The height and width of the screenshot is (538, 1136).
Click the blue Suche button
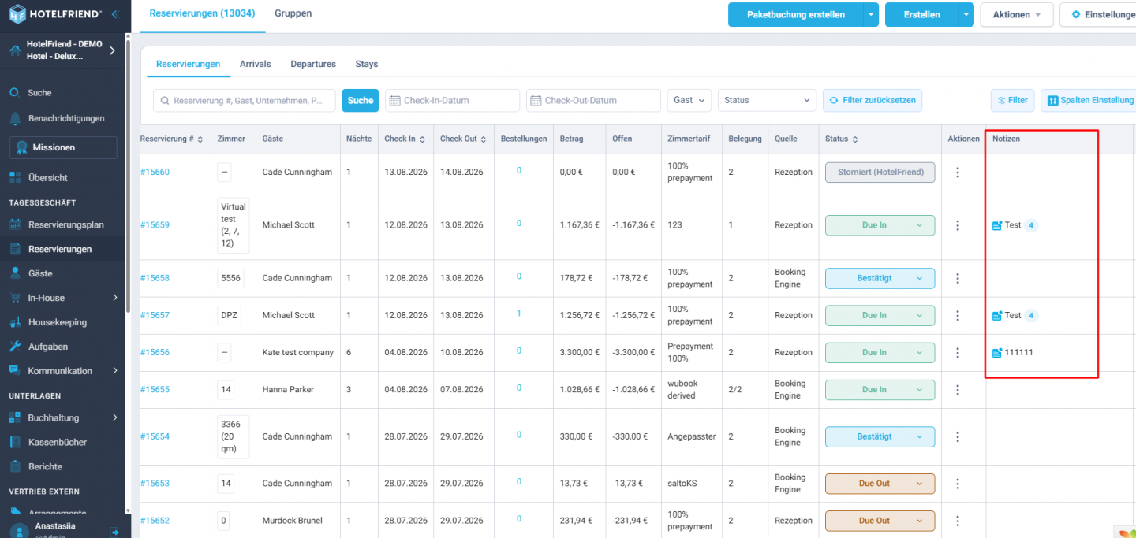pos(361,100)
